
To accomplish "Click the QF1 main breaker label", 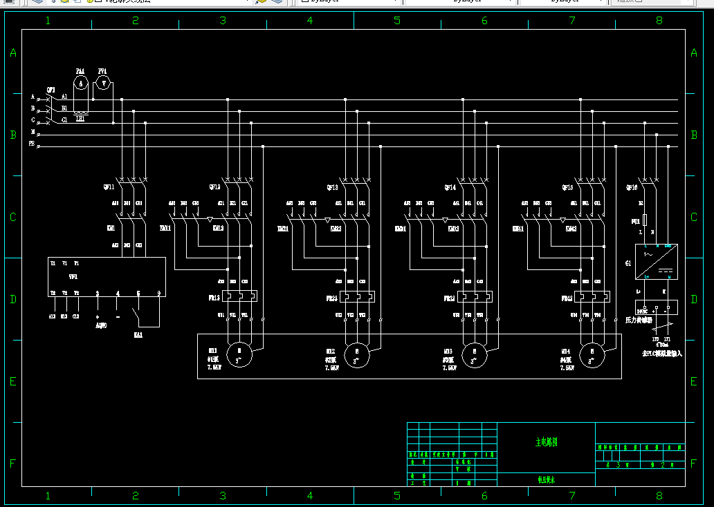I will (51, 90).
